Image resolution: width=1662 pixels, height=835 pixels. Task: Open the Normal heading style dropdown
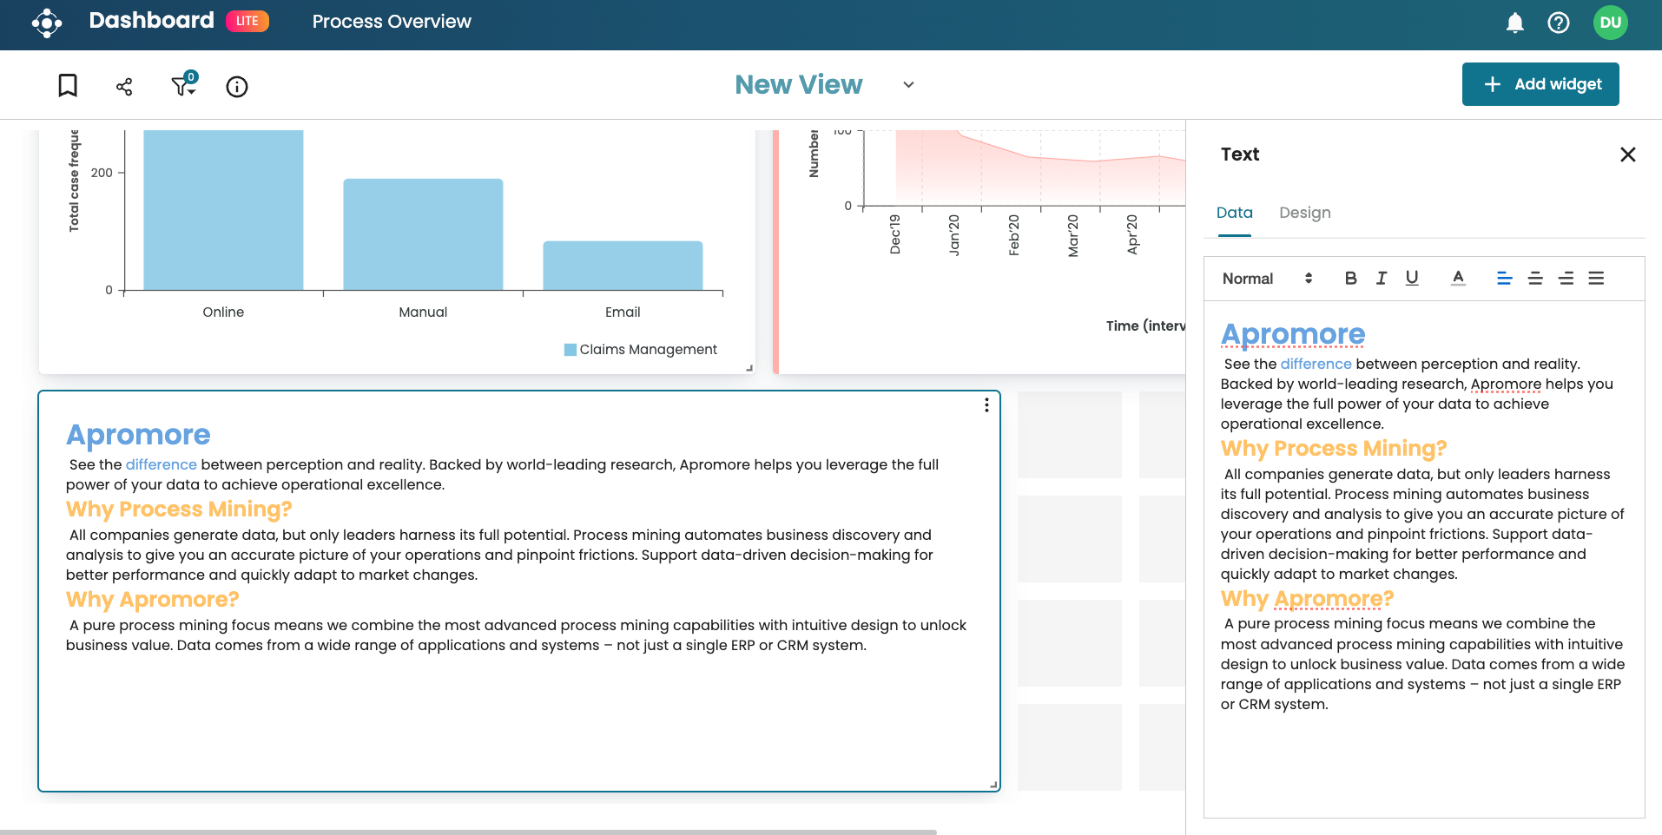click(1267, 279)
